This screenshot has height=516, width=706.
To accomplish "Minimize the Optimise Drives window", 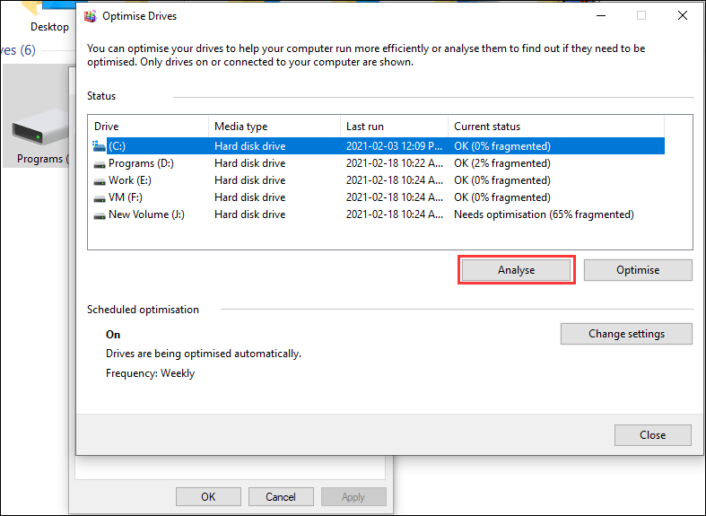I will point(601,16).
